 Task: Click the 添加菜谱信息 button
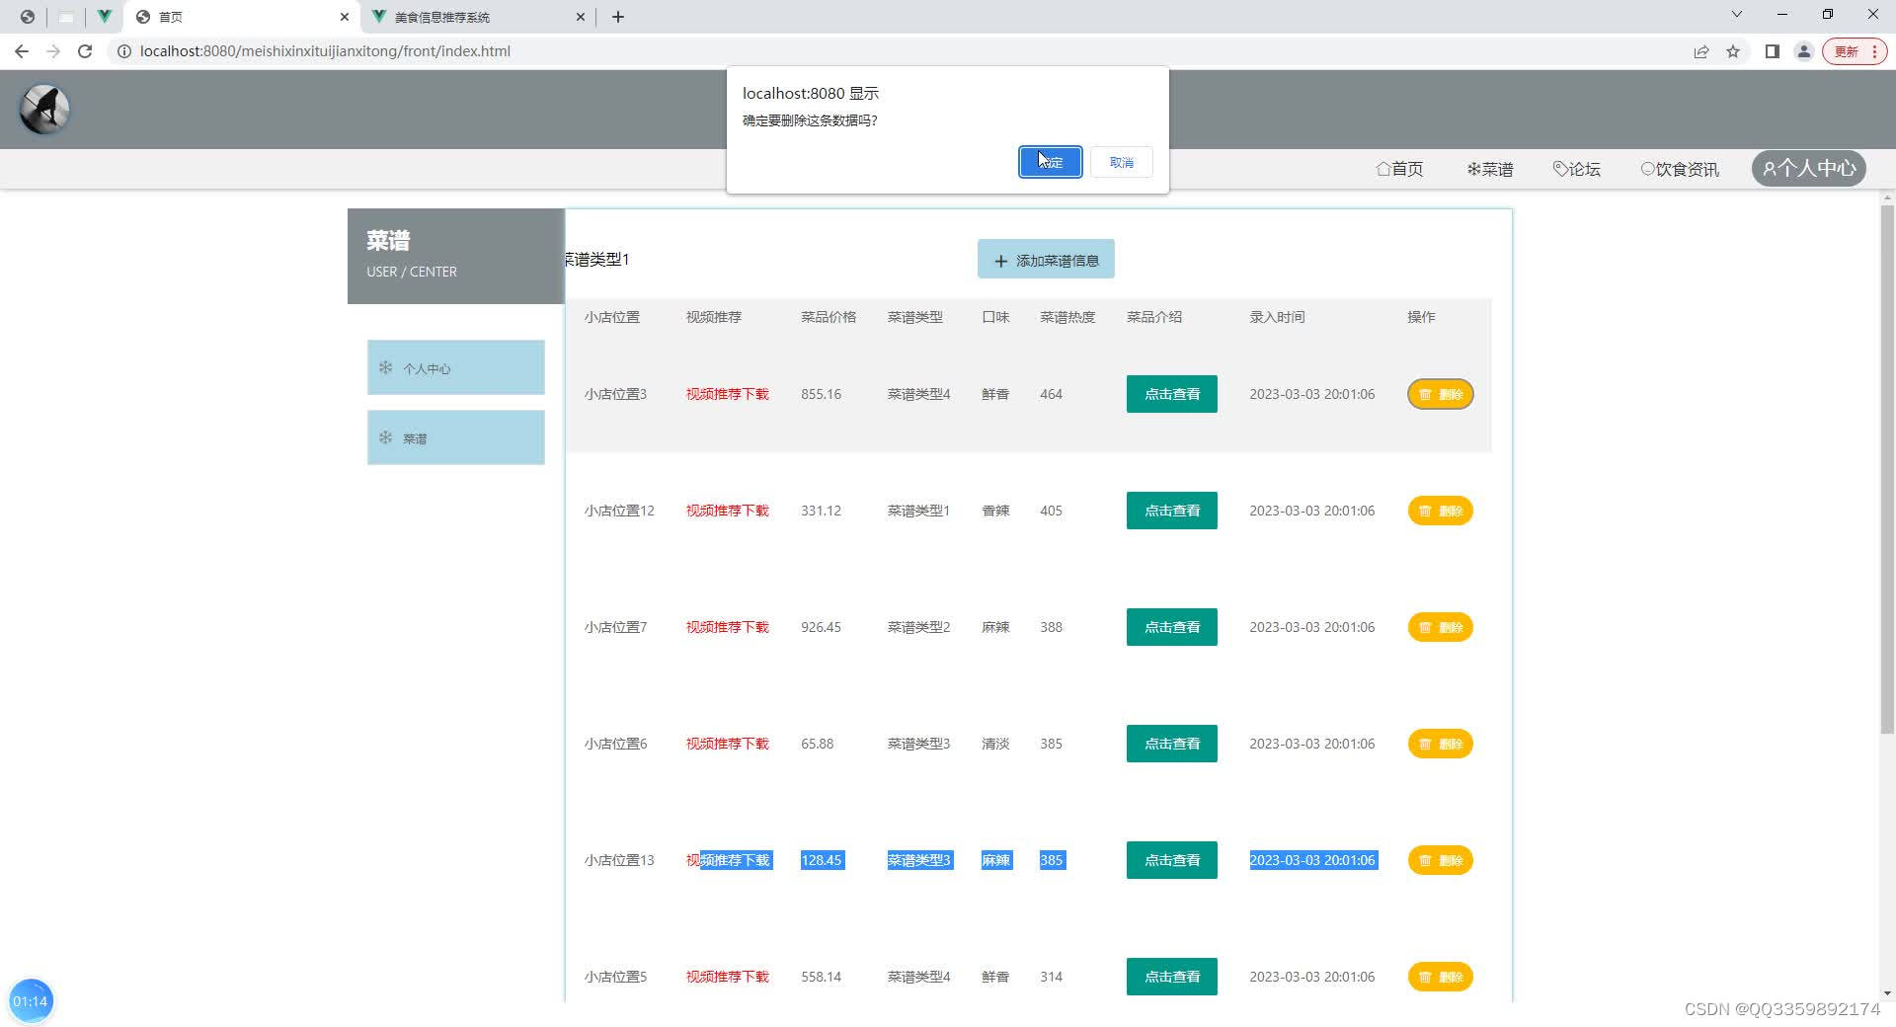(x=1046, y=259)
